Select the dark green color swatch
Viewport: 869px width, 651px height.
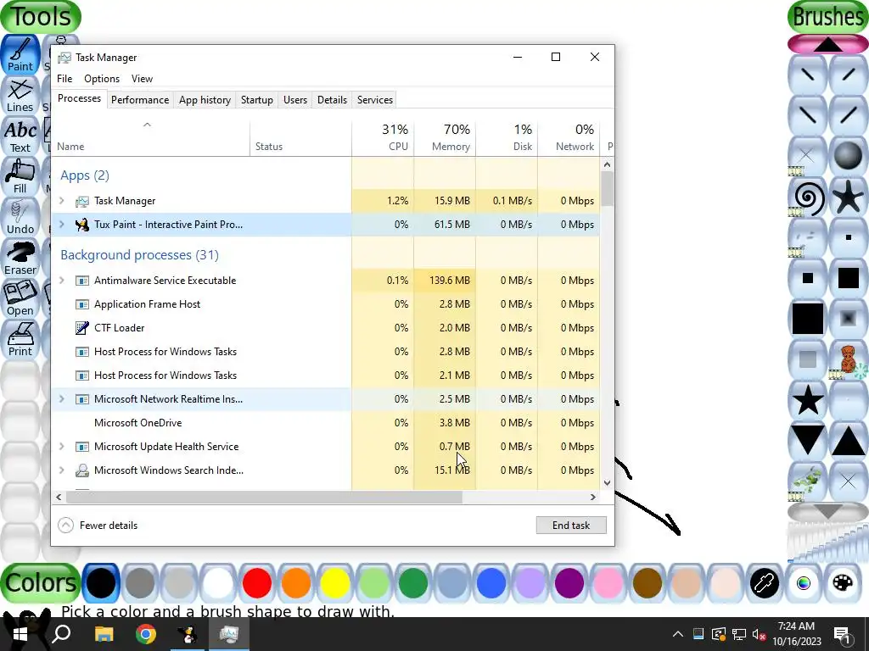tap(413, 583)
